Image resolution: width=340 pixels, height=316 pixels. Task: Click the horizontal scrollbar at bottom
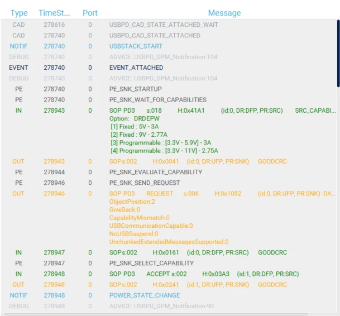pyautogui.click(x=156, y=314)
